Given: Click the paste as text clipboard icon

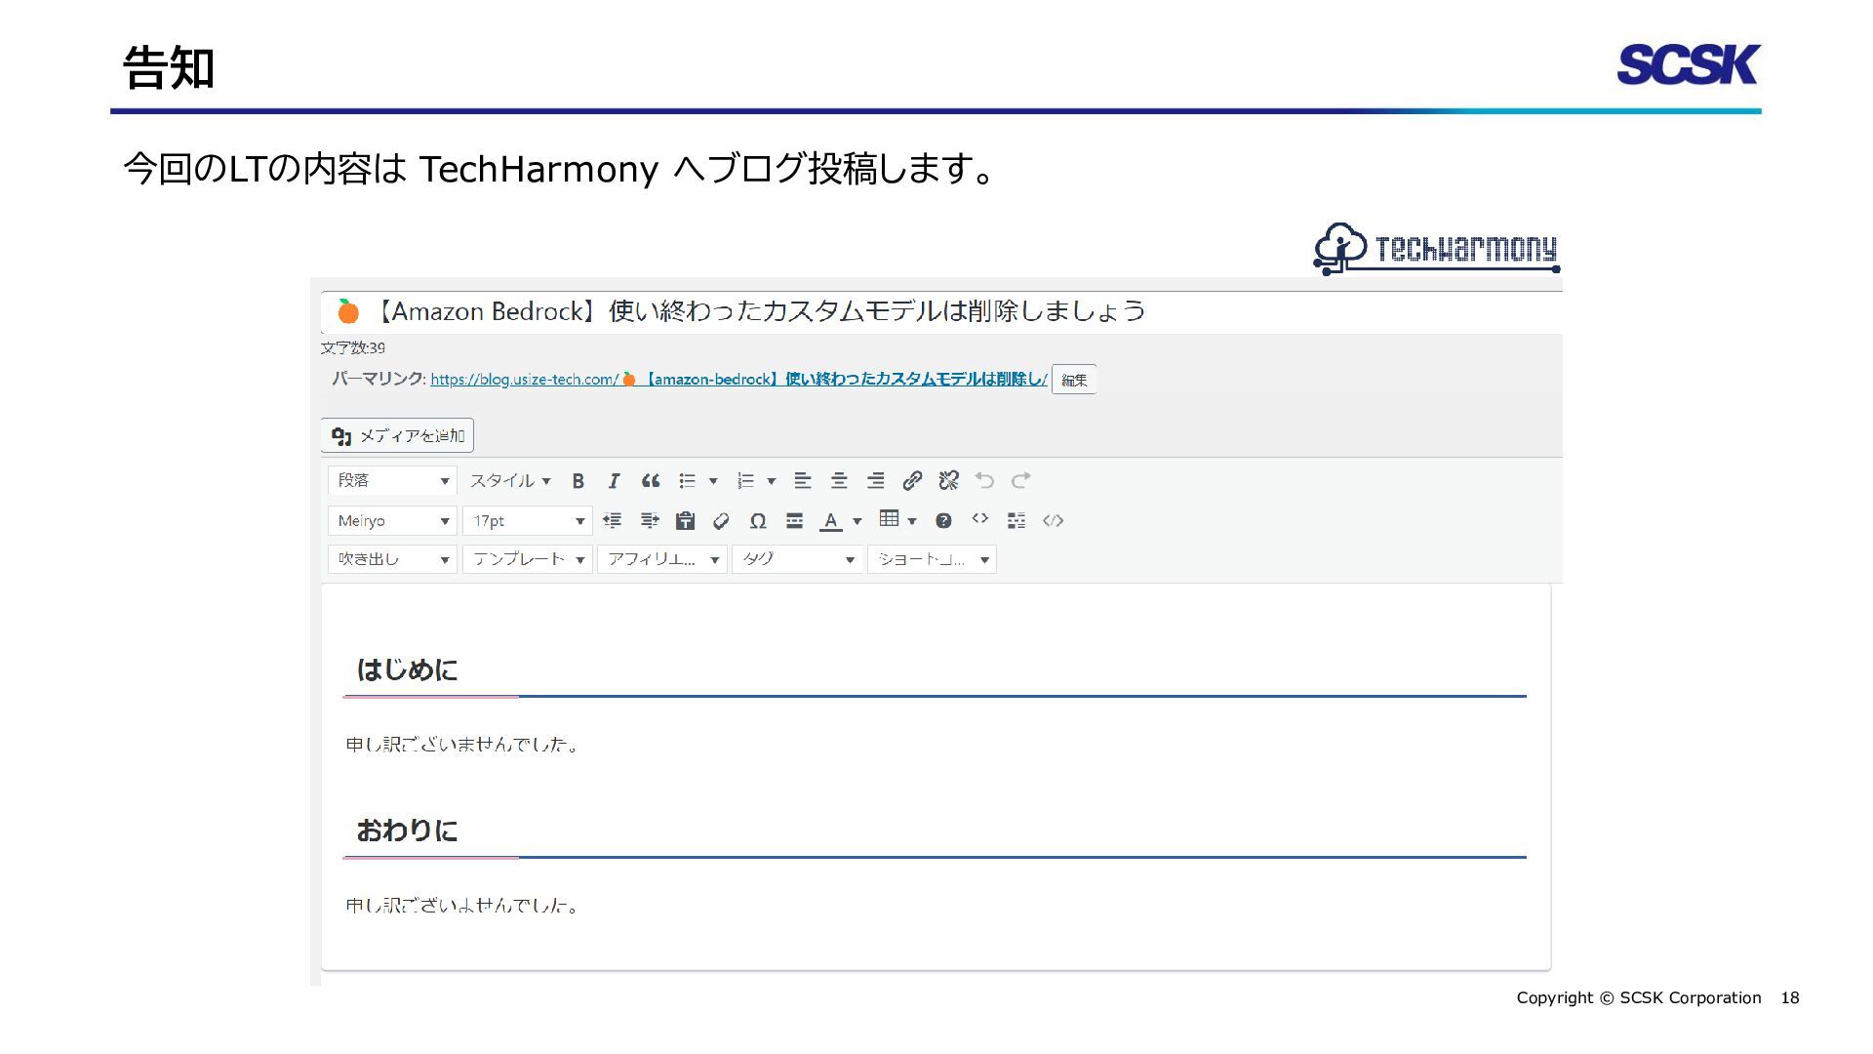Looking at the screenshot, I should click(x=686, y=521).
